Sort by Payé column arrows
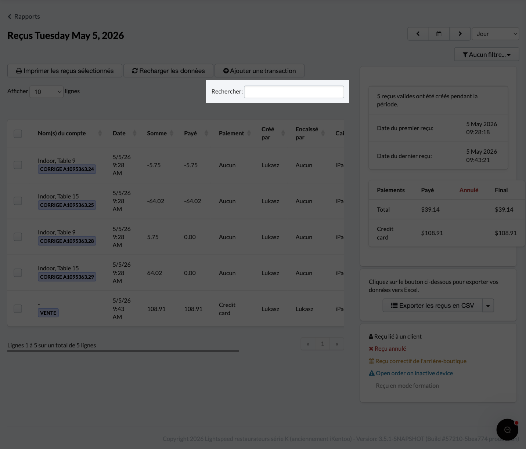The height and width of the screenshot is (449, 526). (x=206, y=133)
